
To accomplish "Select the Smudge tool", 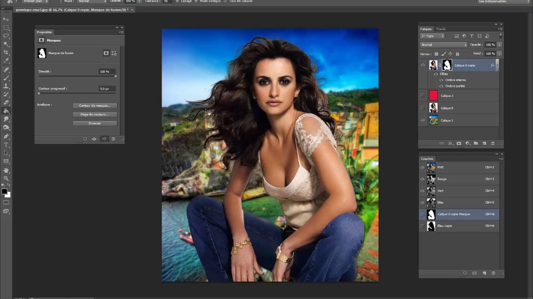I will [6, 119].
